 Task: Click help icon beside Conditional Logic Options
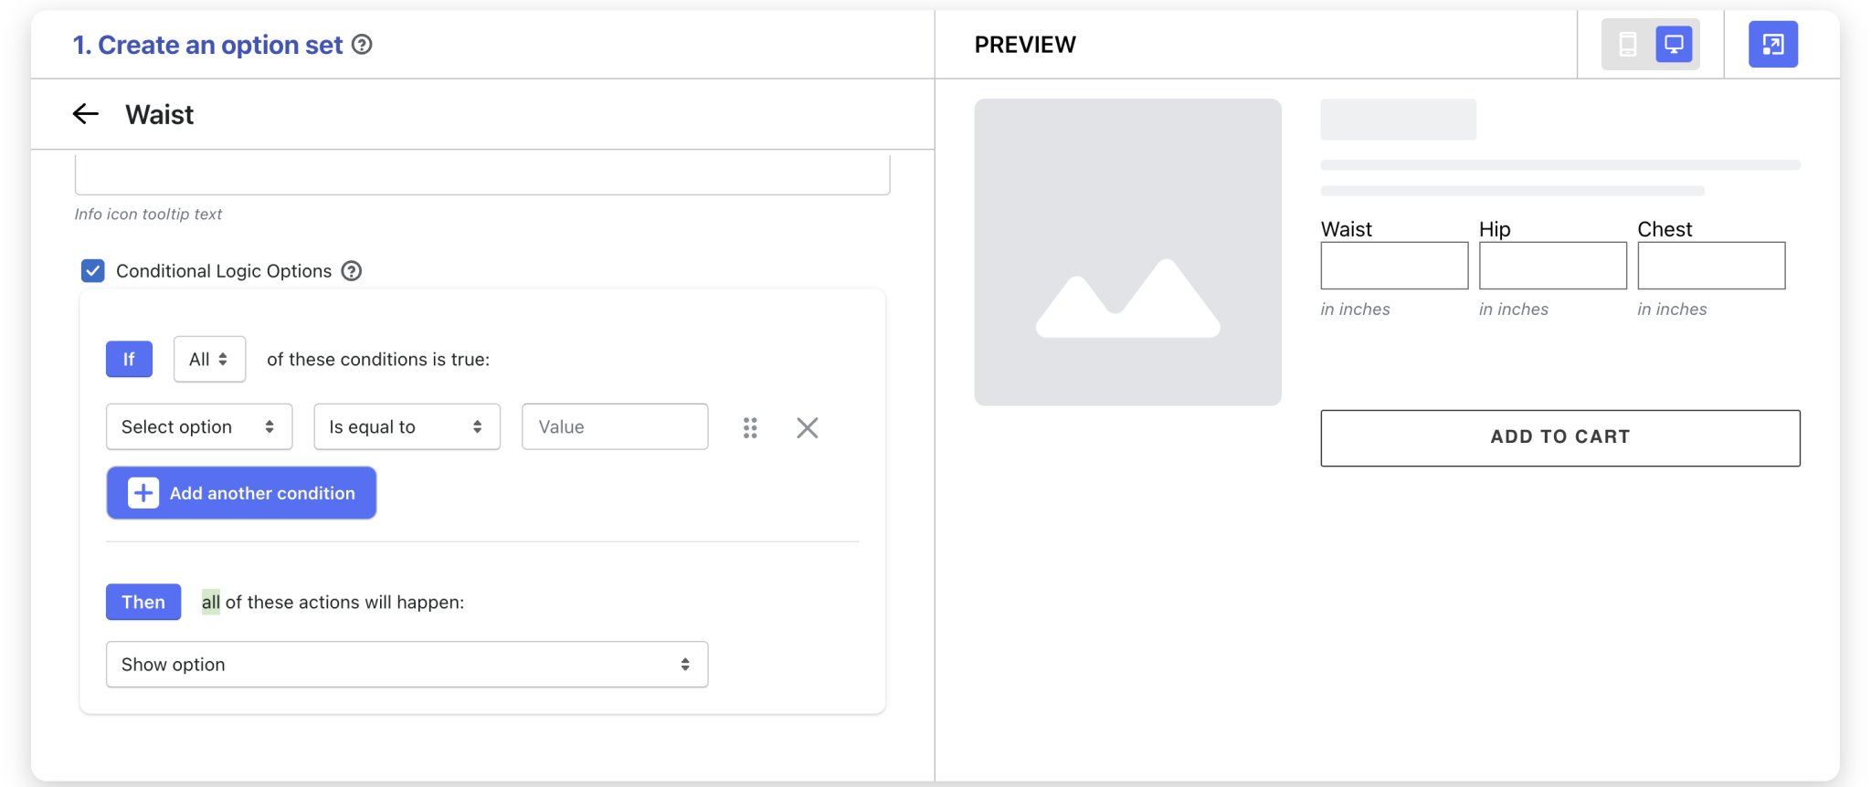[x=352, y=271]
